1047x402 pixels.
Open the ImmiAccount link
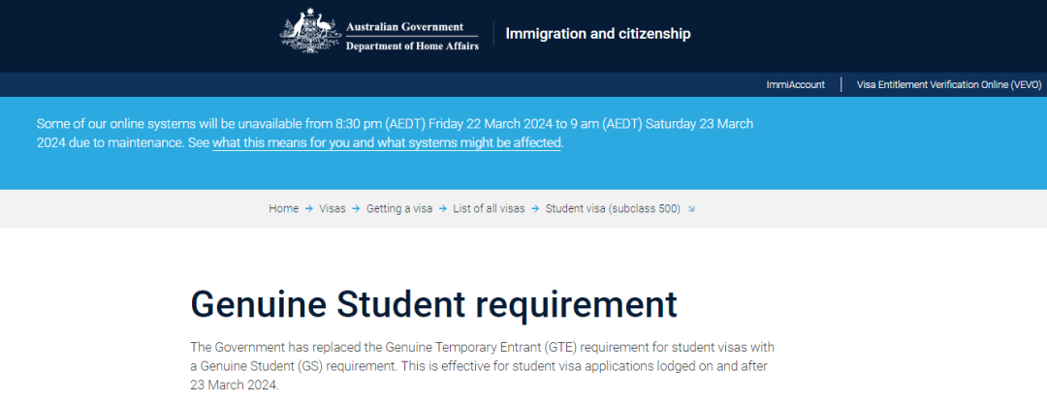(795, 84)
